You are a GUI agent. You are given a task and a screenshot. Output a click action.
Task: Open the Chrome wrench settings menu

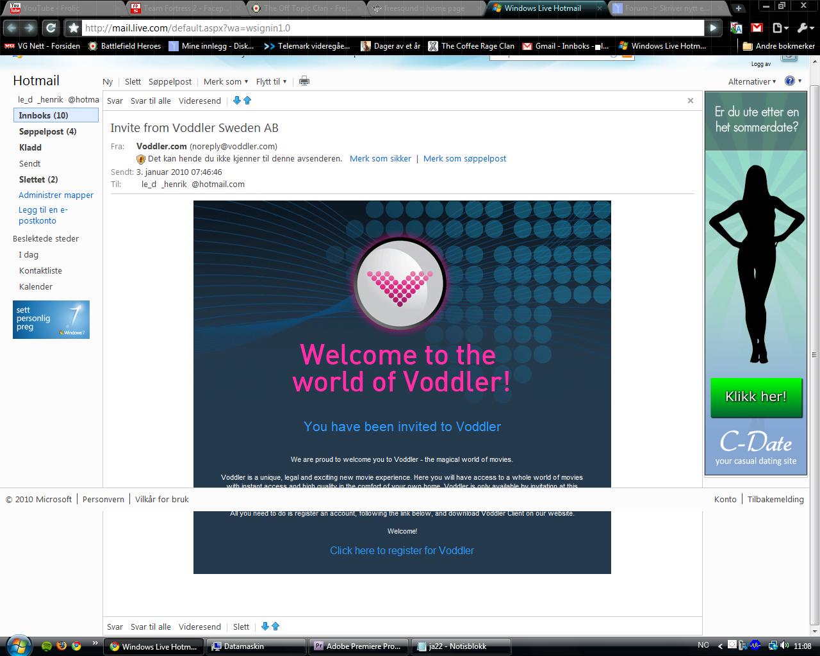pos(805,28)
